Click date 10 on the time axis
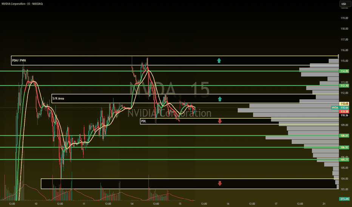Viewport: 352px width, 207px height. coord(36,204)
